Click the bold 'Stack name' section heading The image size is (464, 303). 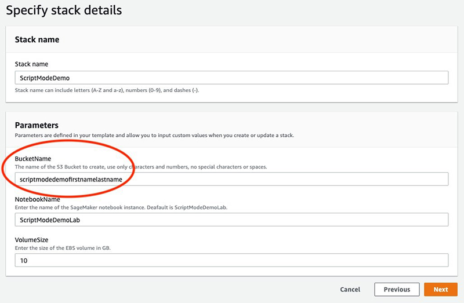(37, 39)
